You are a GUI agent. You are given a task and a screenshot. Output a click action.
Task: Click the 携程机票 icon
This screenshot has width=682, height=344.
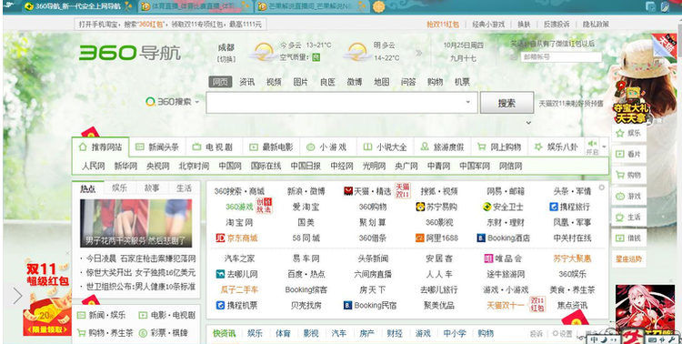220,305
